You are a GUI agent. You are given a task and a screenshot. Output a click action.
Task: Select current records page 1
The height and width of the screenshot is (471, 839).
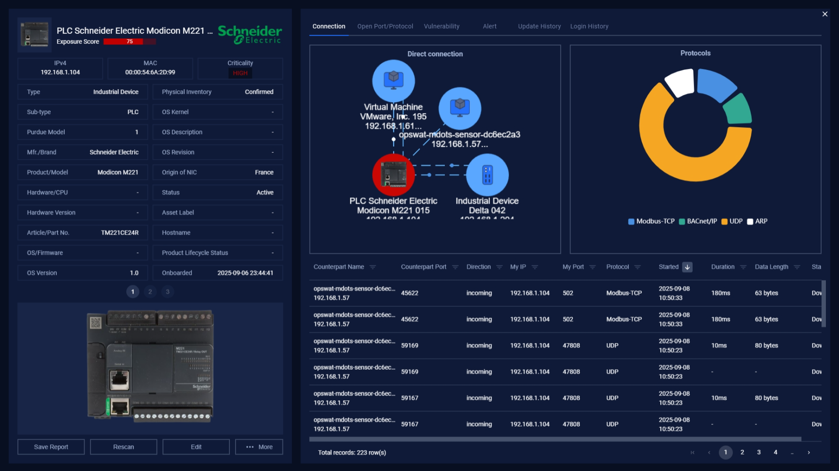(x=725, y=452)
